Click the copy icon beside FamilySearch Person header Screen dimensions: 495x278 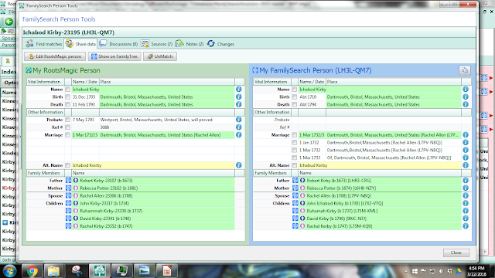[465, 70]
